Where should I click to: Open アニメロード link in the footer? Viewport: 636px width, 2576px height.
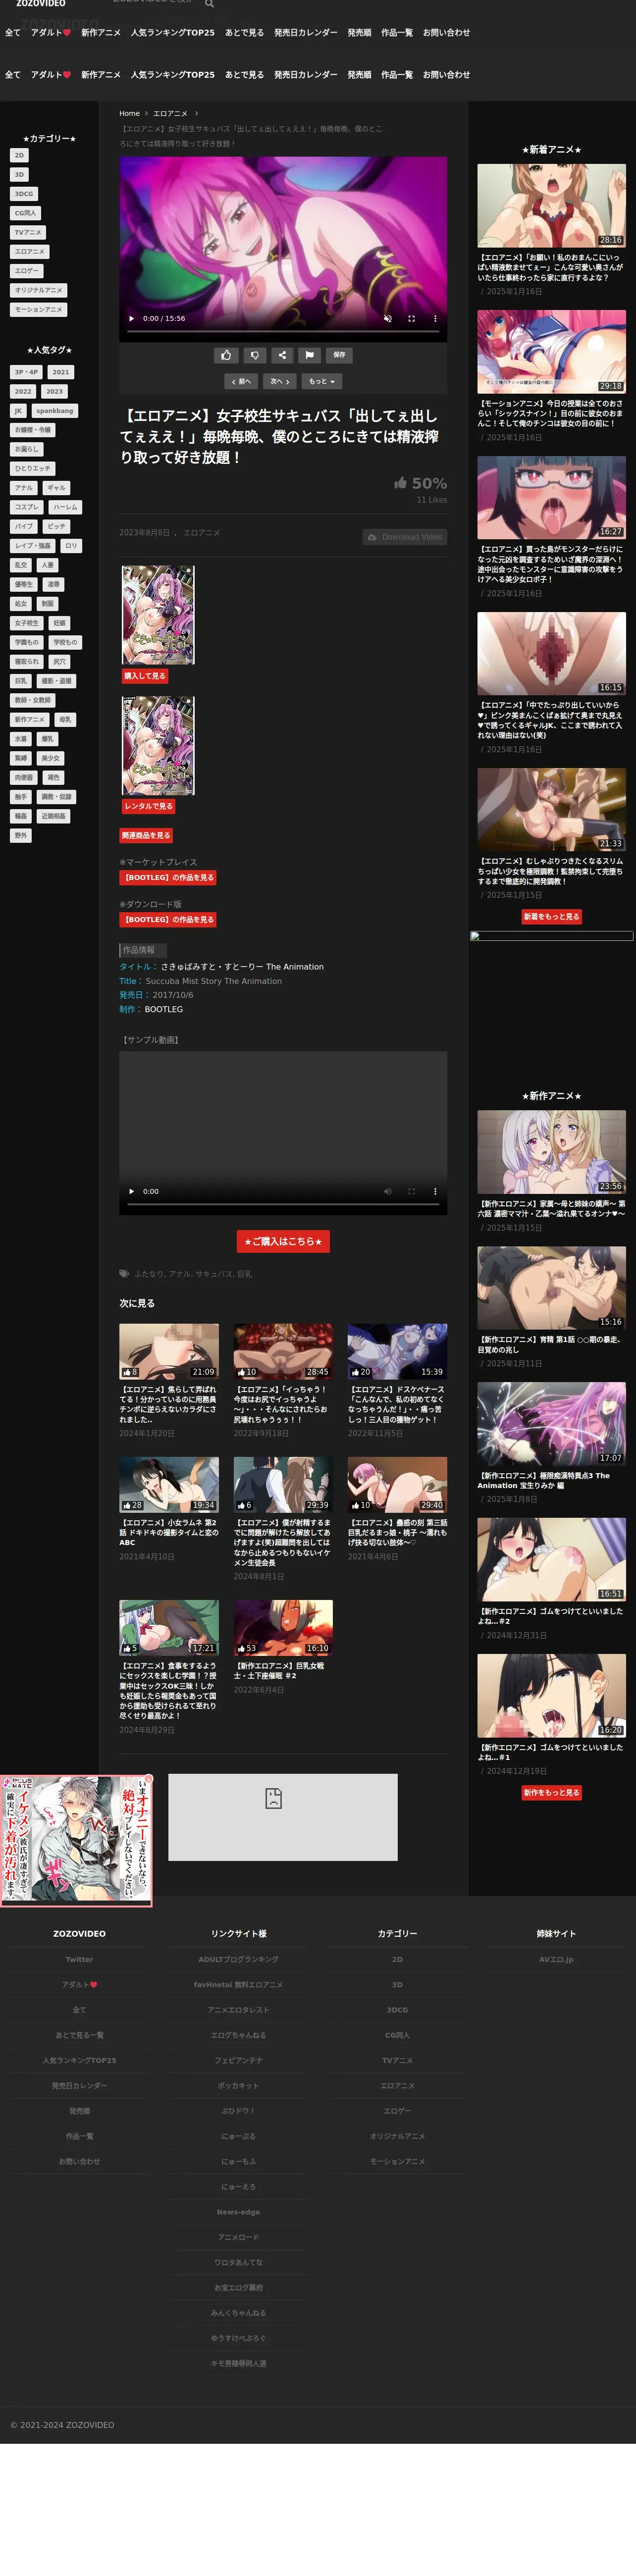238,2237
